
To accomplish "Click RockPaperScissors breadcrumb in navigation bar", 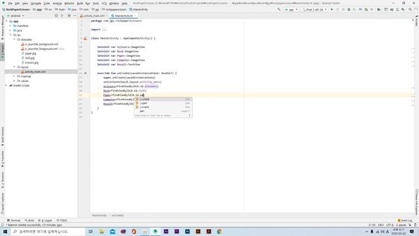I will point(16,9).
